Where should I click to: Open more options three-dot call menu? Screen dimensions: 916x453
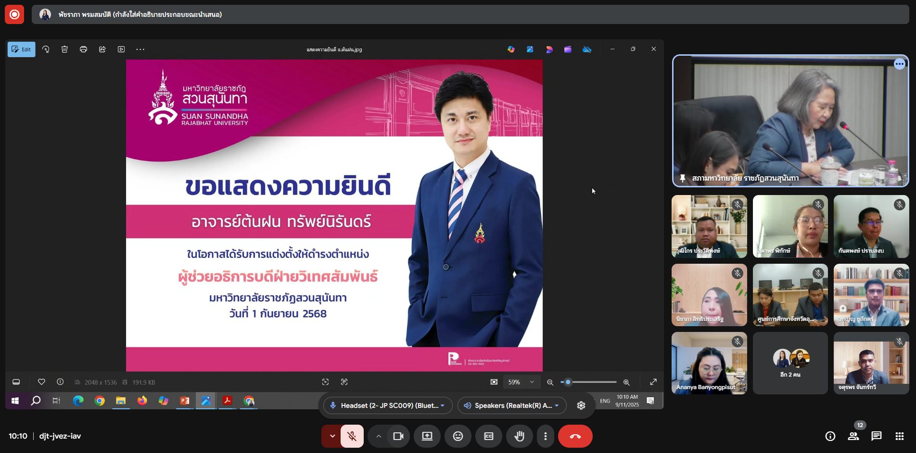545,436
